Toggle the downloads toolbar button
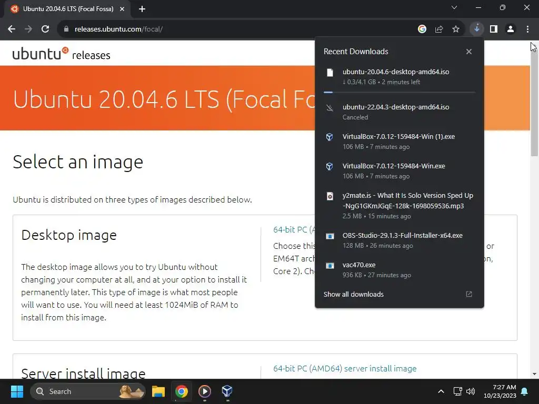This screenshot has height=404, width=539. (x=477, y=29)
